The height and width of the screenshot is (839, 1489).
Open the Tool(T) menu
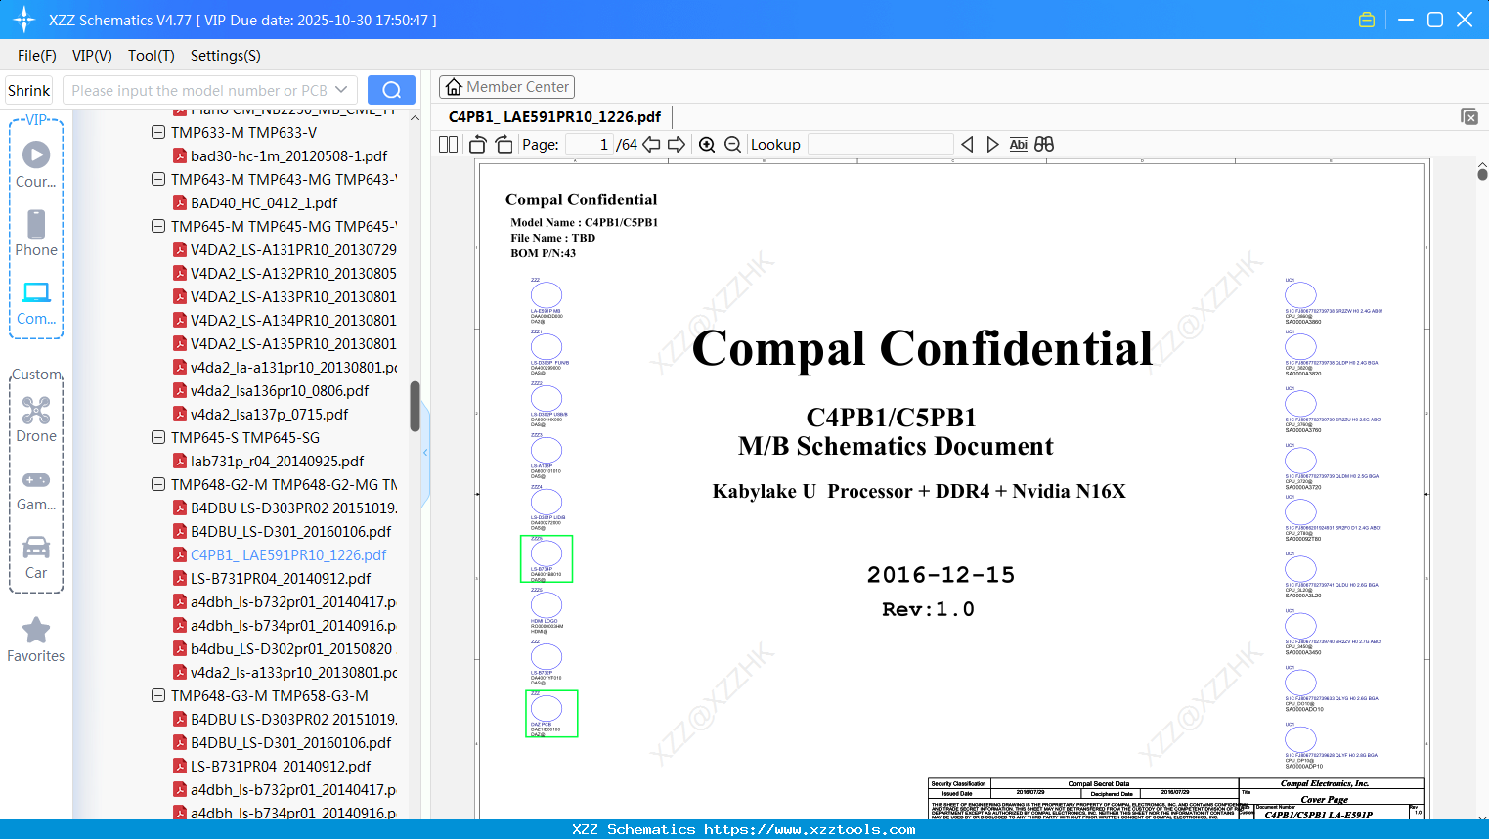point(152,56)
